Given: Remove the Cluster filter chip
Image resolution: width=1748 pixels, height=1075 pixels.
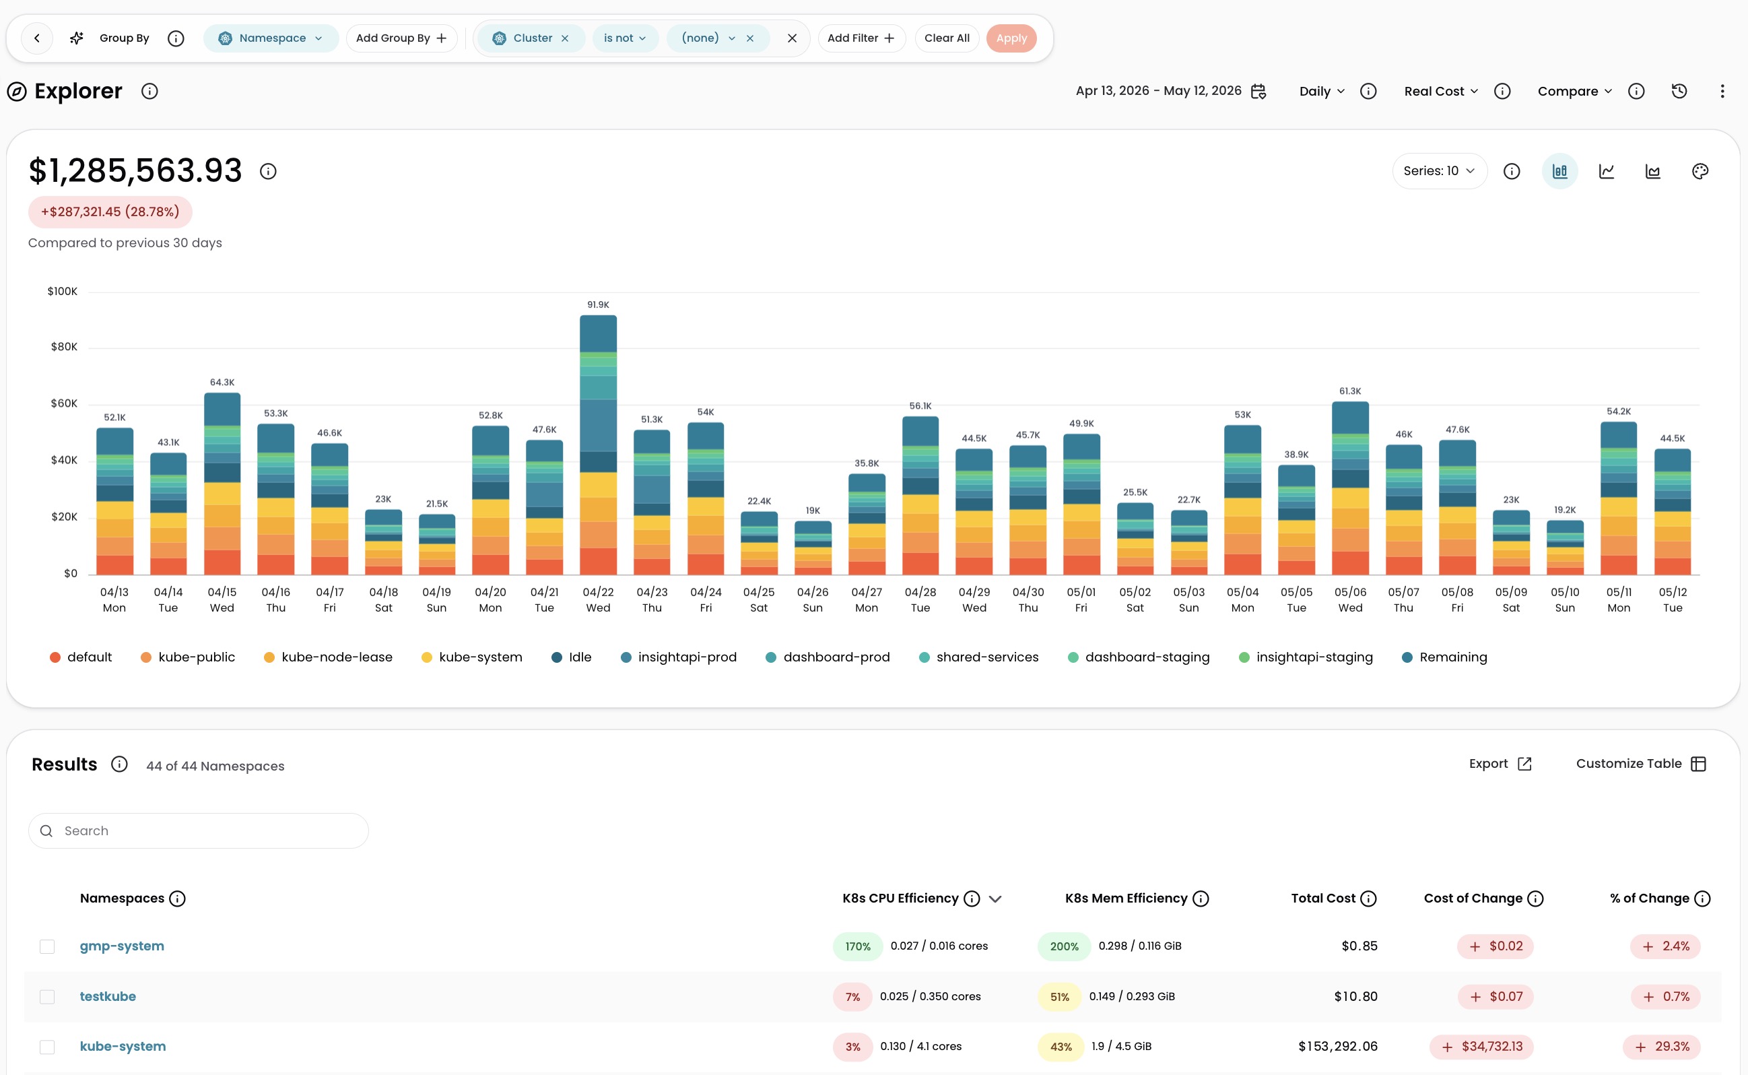Looking at the screenshot, I should [x=565, y=38].
